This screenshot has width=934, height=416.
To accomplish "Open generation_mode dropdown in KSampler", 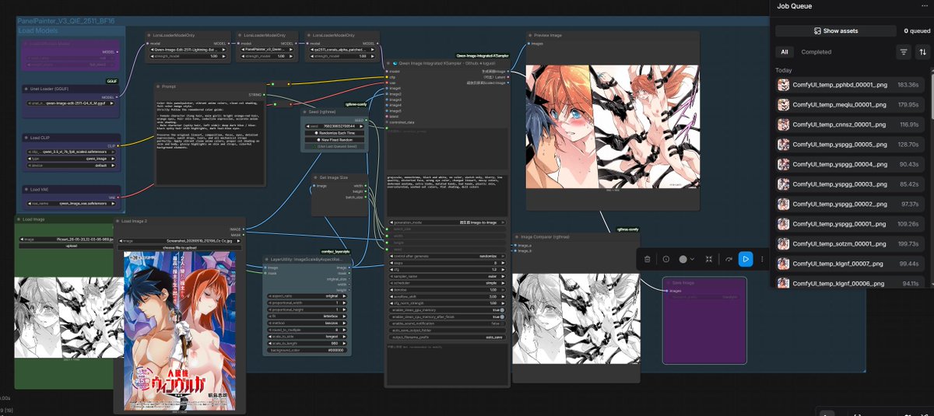I will coord(448,222).
